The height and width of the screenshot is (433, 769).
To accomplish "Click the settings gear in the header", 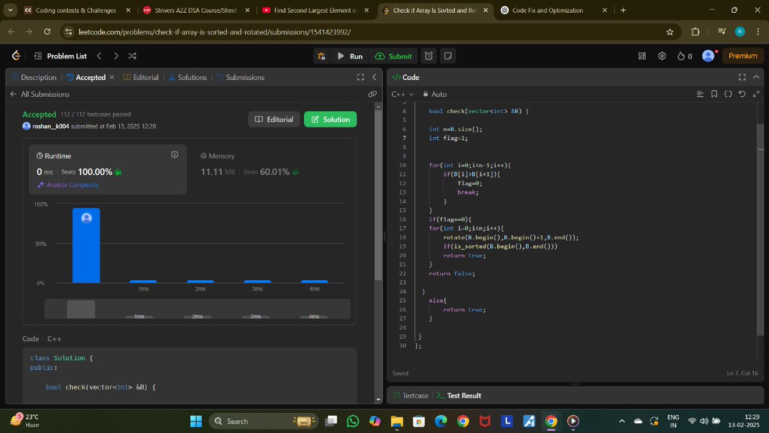I will [x=662, y=56].
